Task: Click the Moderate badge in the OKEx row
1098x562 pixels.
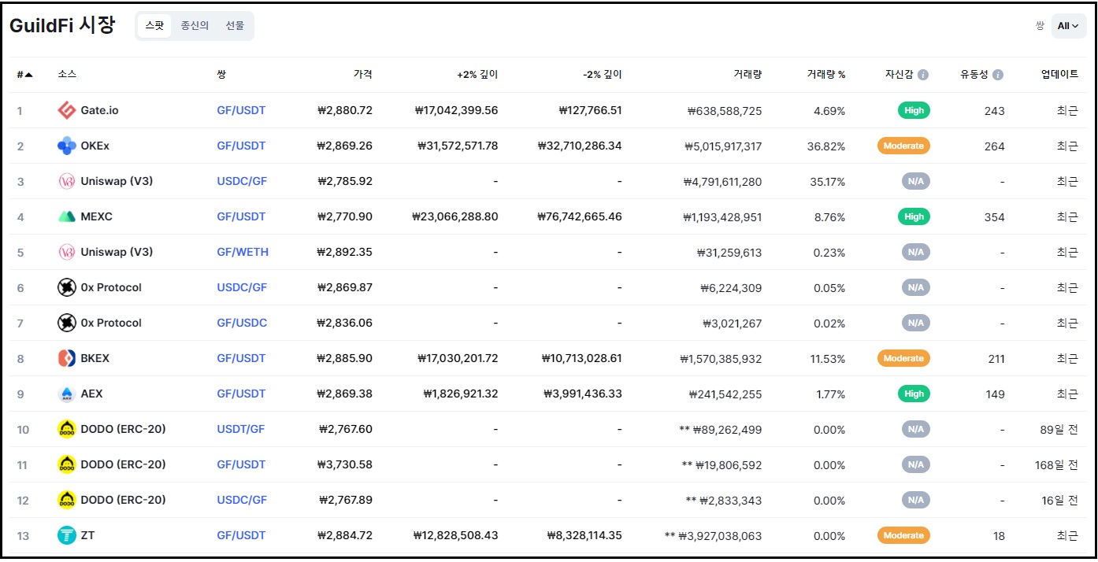Action: (903, 146)
